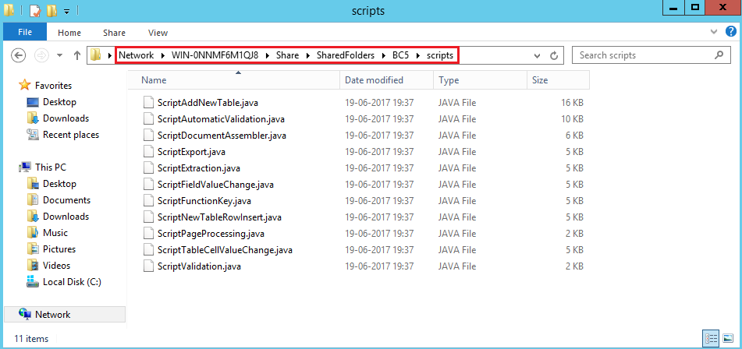The width and height of the screenshot is (742, 349).
Task: Click Network in the address path
Action: [x=136, y=55]
